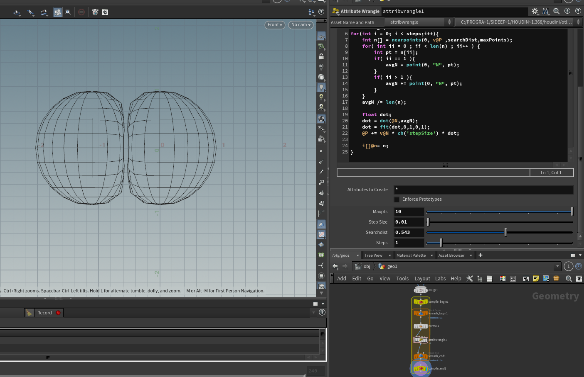Viewport: 584px width, 377px height.
Task: Click the parameter gear menu icon
Action: [535, 11]
